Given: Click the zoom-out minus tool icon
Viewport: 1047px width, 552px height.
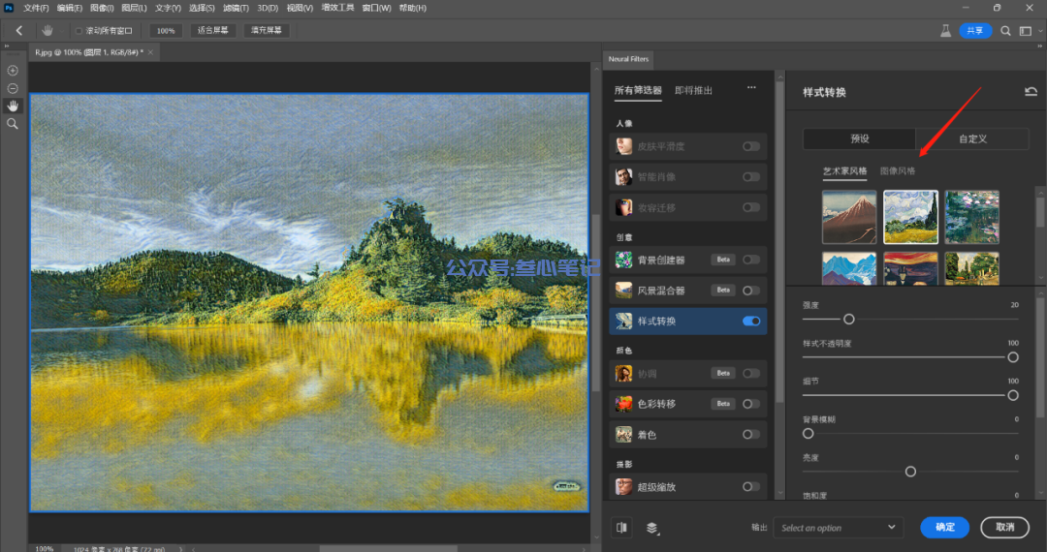Looking at the screenshot, I should tap(13, 89).
